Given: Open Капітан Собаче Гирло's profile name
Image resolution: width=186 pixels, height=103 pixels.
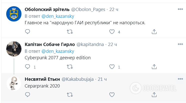Looking at the screenshot, I should click(50, 44).
